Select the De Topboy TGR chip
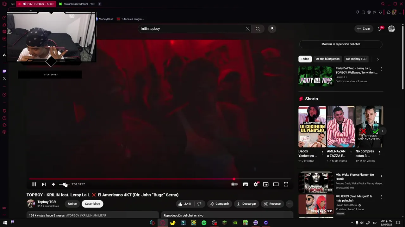 click(x=356, y=59)
